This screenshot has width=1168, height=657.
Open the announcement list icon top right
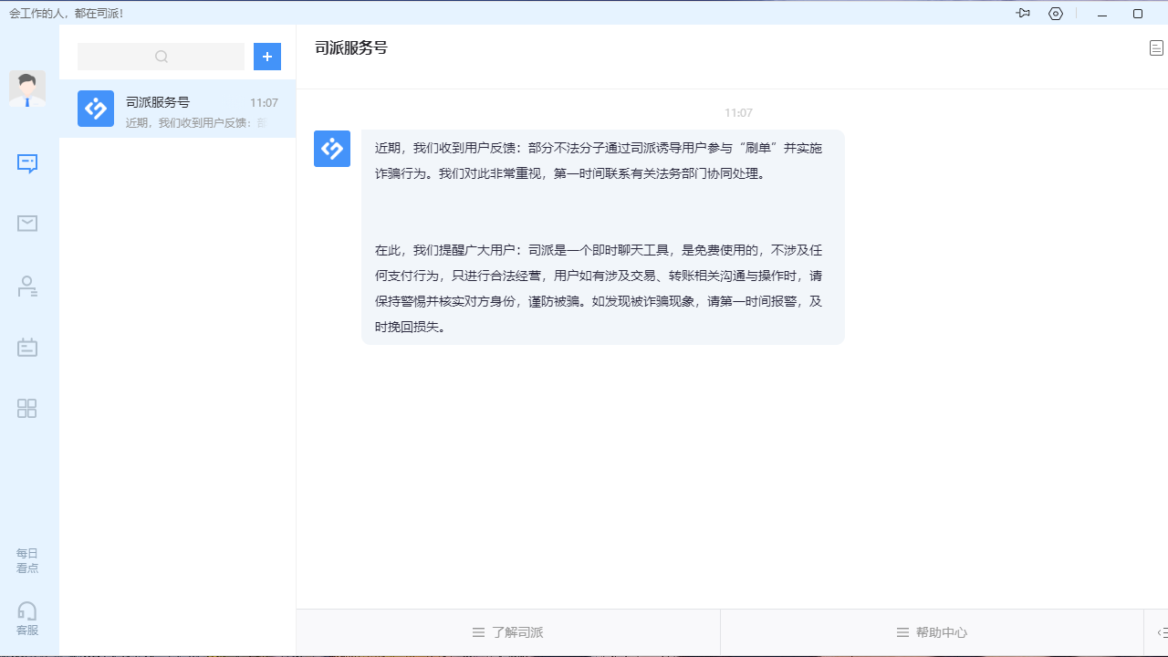1156,47
